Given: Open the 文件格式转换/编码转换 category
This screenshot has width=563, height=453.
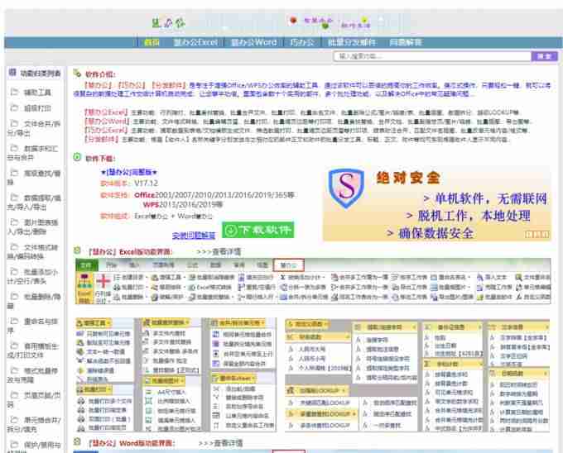Looking at the screenshot, I should [33, 251].
